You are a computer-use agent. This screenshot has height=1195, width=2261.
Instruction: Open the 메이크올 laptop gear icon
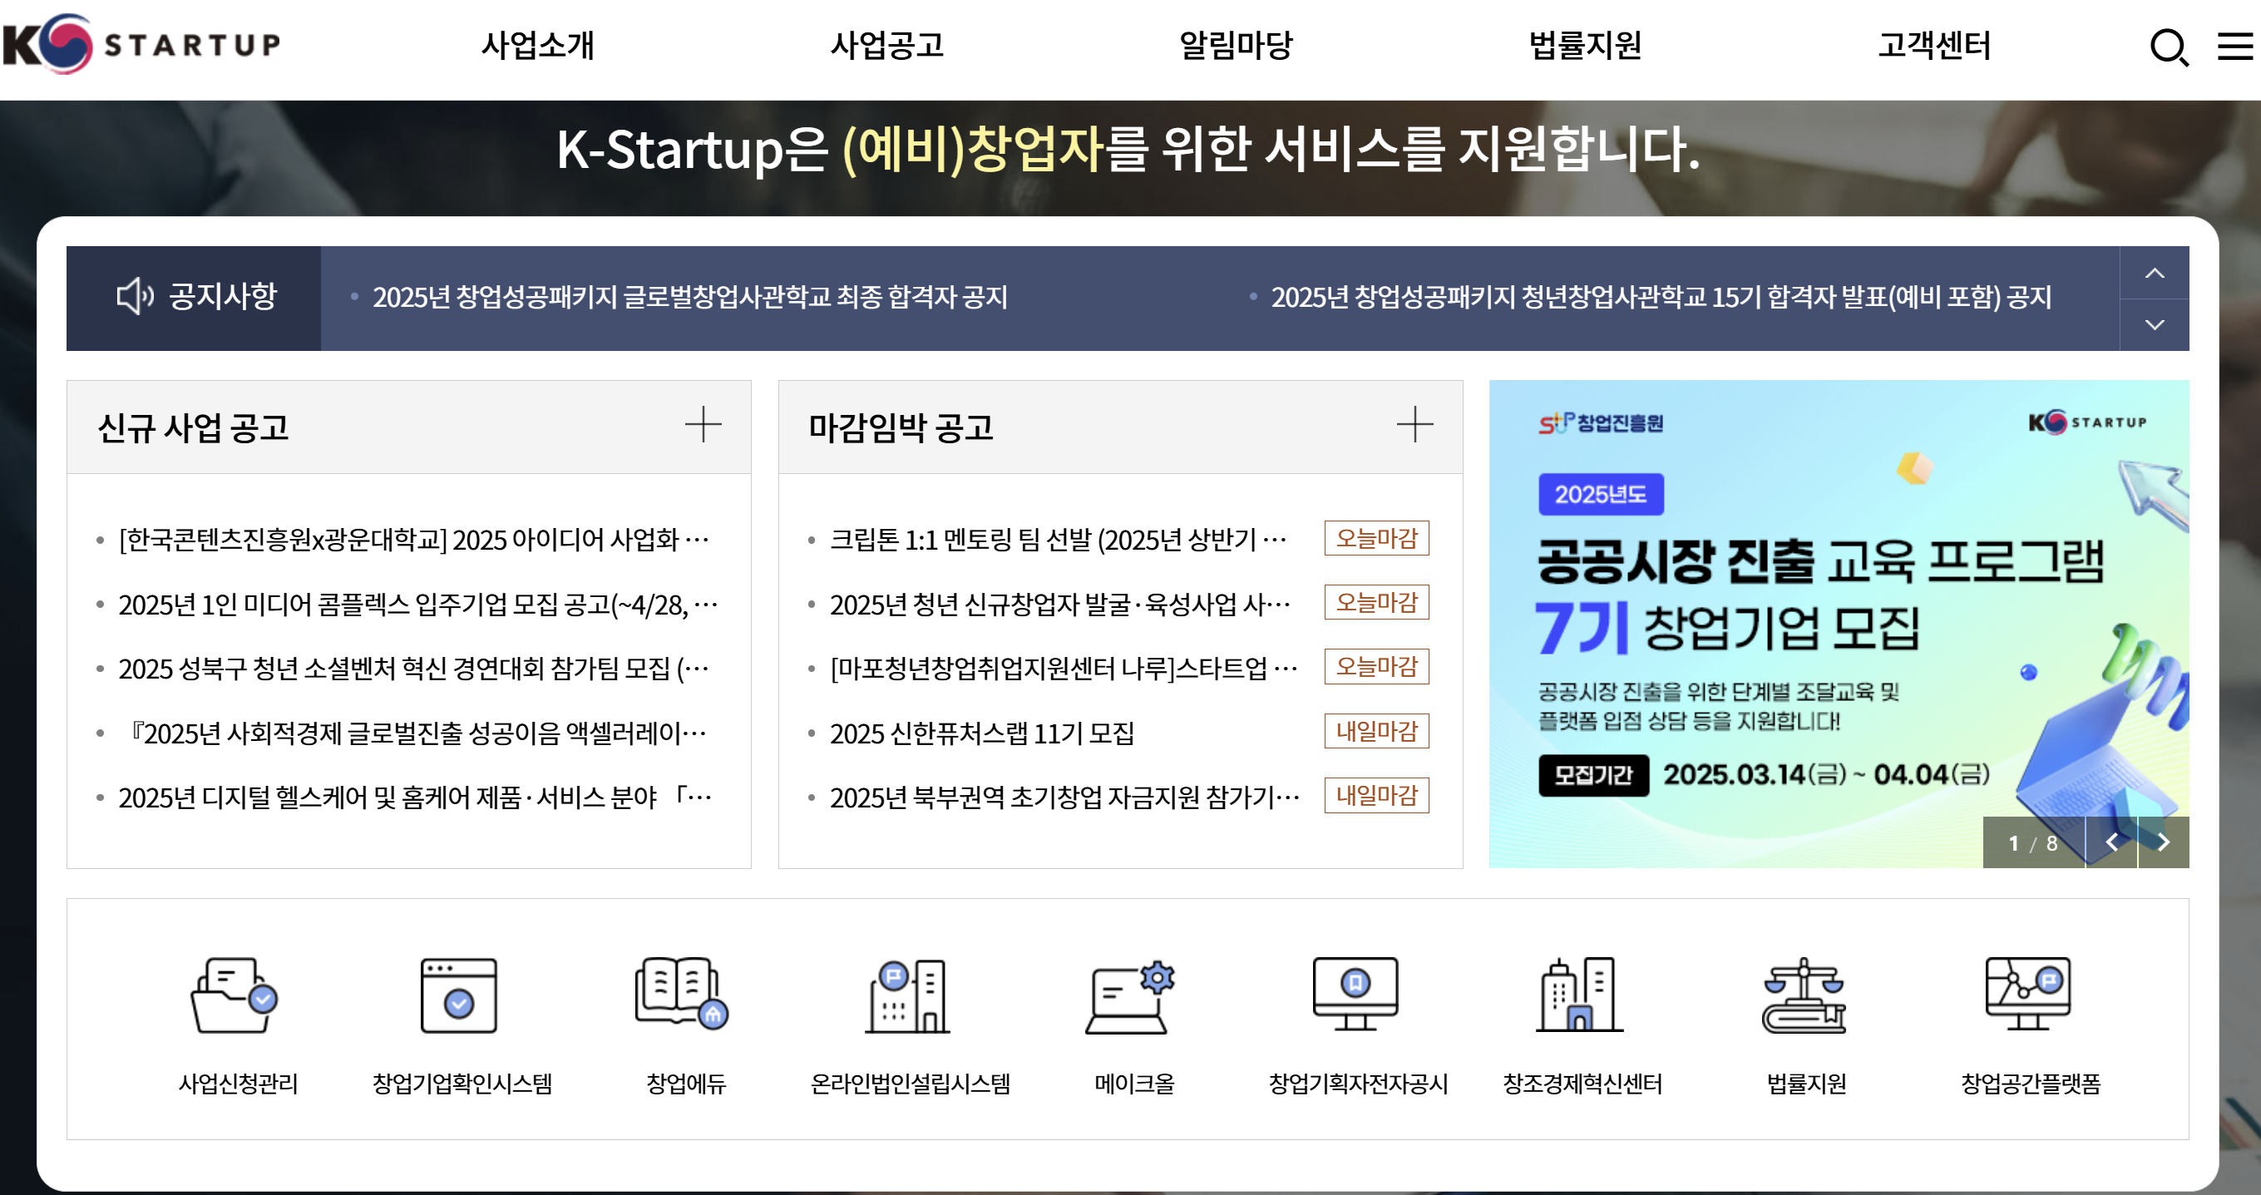tap(1132, 995)
